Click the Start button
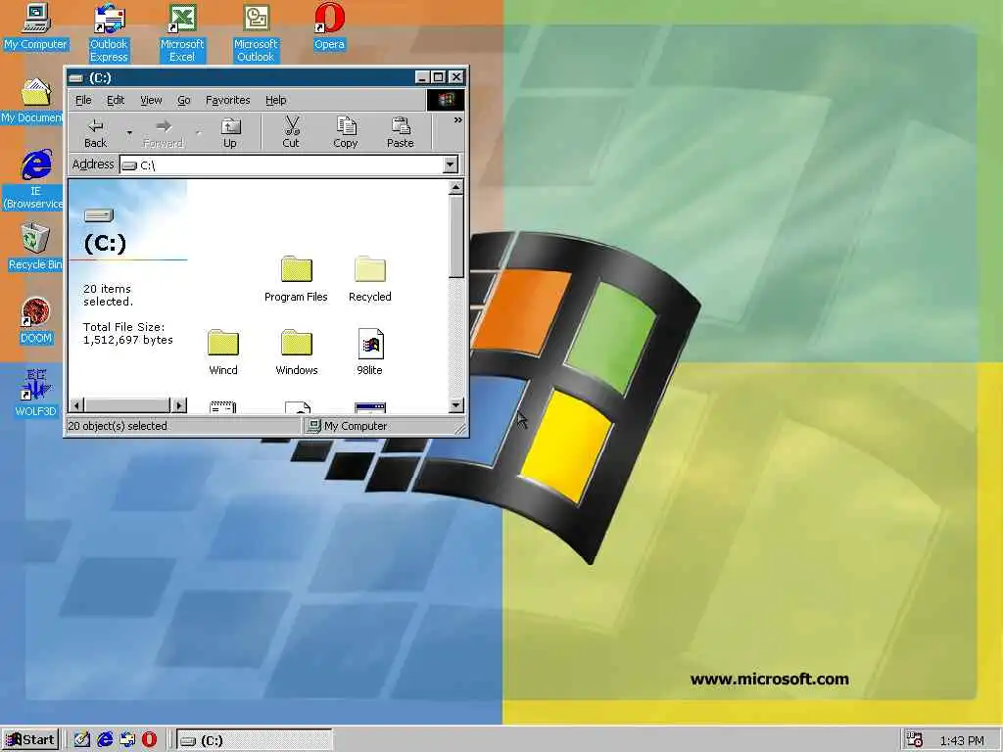Viewport: 1003px width, 752px height. pos(30,740)
